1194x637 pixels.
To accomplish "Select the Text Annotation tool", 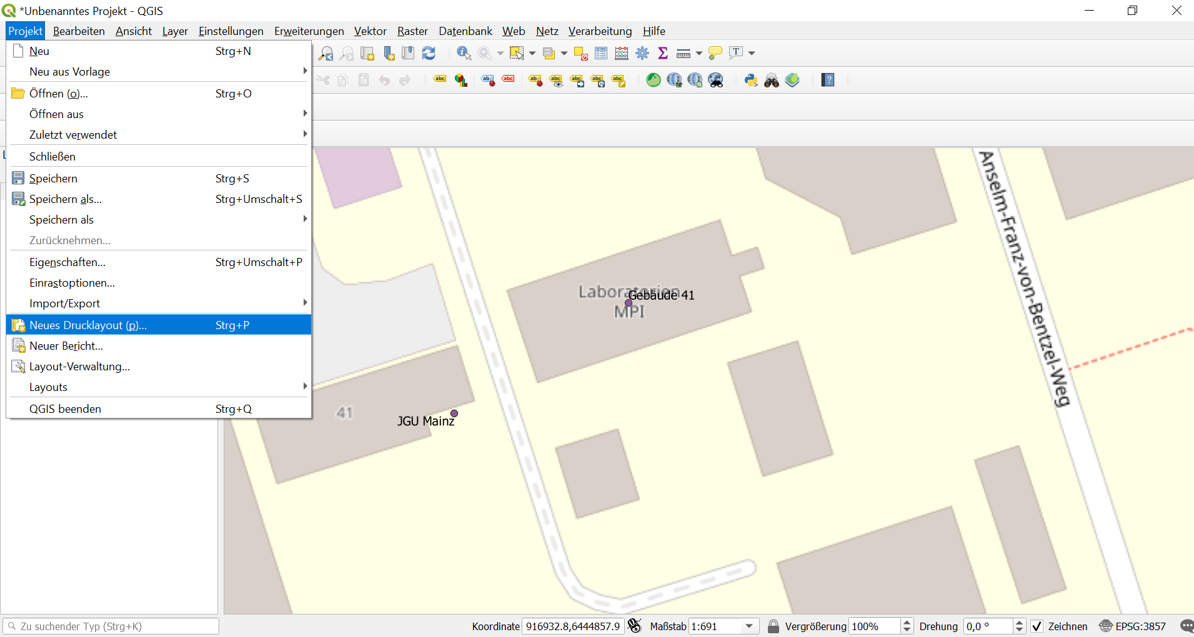I will point(736,53).
